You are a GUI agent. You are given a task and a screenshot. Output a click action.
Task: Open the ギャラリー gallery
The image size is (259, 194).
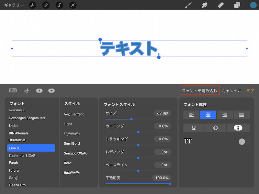[14, 5]
